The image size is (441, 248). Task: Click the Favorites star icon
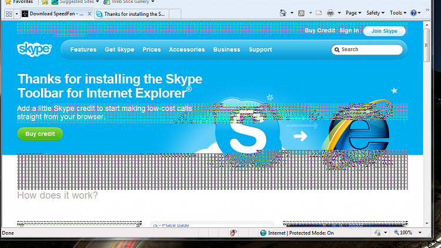tap(8, 2)
